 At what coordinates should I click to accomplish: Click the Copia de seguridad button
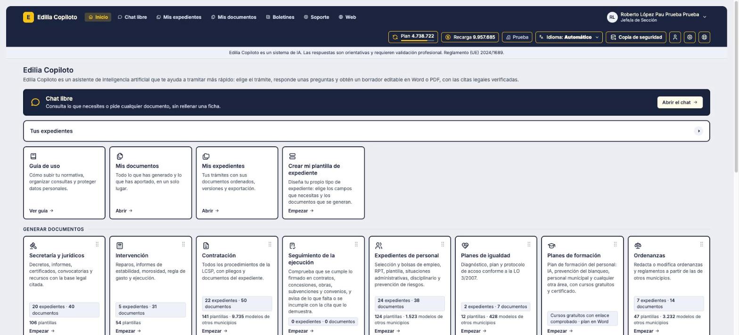636,37
